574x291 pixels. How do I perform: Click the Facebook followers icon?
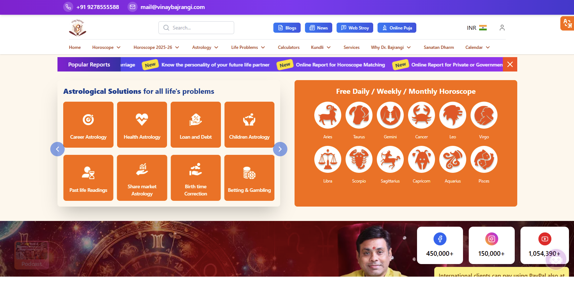tap(440, 239)
